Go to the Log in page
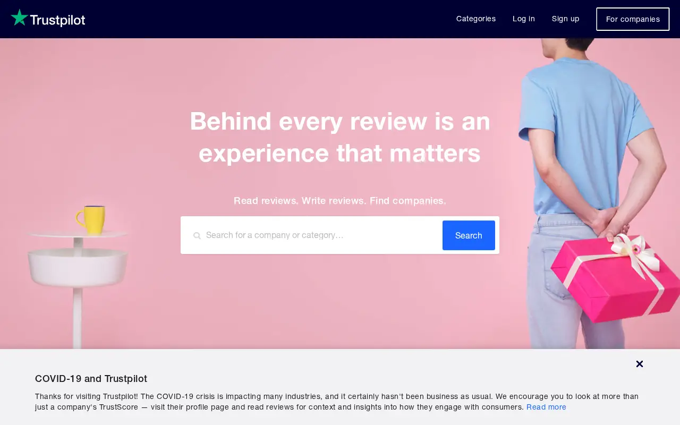Screen dimensions: 680x425 [x=524, y=19]
